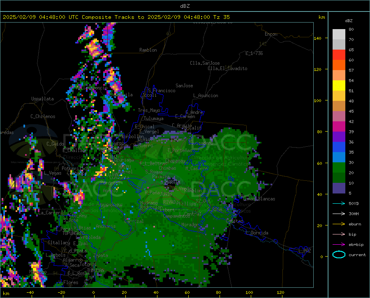Click the C_Chilenos place label
370x298 pixels.
coord(43,116)
